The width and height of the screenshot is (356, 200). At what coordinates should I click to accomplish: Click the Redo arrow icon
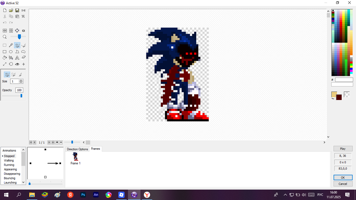pyautogui.click(x=11, y=23)
